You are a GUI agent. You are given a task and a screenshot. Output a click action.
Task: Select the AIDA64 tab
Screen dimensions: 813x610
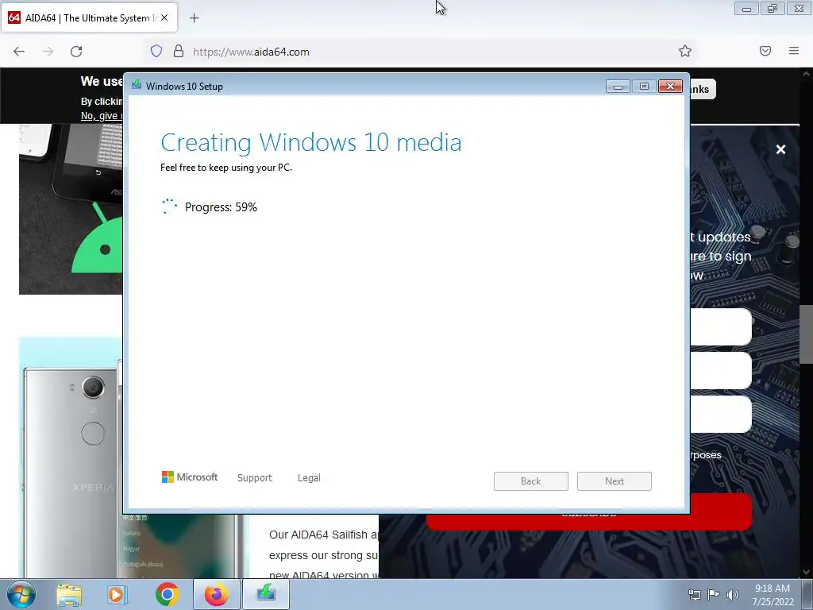point(89,17)
